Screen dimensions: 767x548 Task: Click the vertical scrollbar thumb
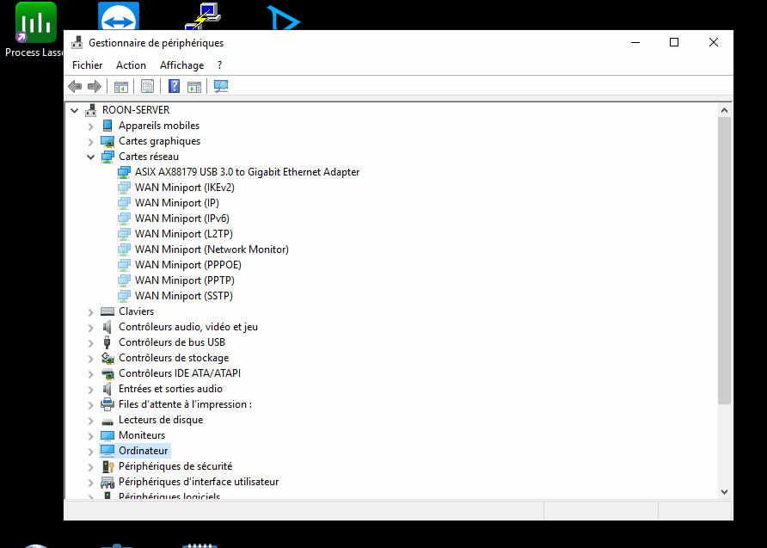pos(725,261)
